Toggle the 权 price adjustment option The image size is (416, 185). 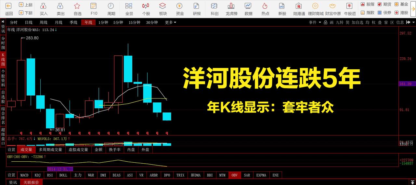[x=374, y=22]
